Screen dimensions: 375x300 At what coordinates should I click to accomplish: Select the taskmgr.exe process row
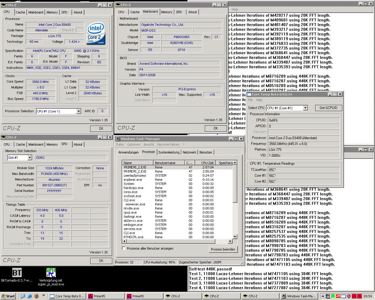[177, 217]
